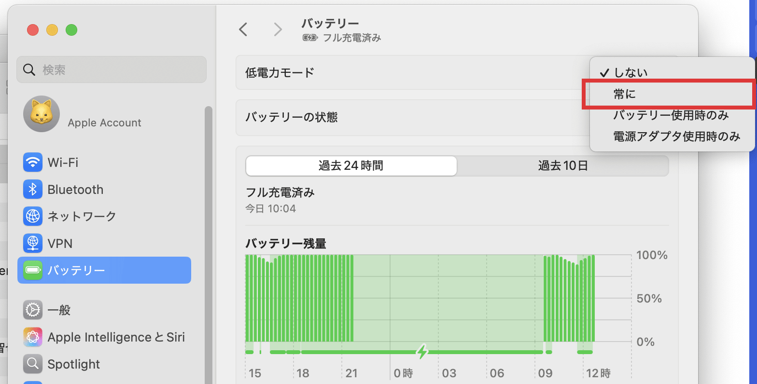Zoom the window with green button
757x384 pixels.
pyautogui.click(x=71, y=30)
